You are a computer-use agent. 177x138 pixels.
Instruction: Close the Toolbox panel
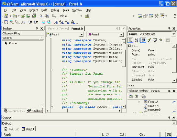click(x=42, y=28)
